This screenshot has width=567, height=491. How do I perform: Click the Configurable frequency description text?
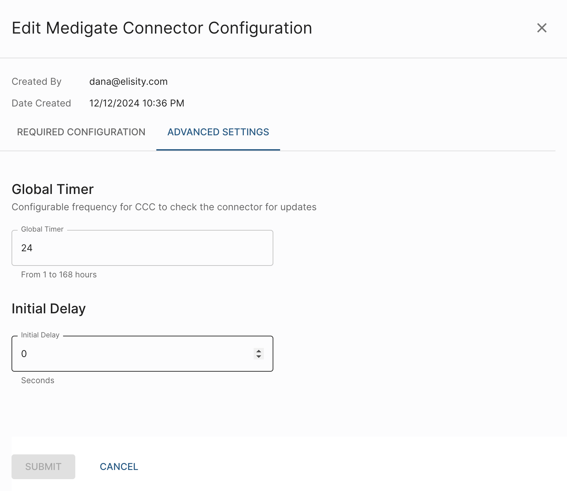(x=164, y=207)
